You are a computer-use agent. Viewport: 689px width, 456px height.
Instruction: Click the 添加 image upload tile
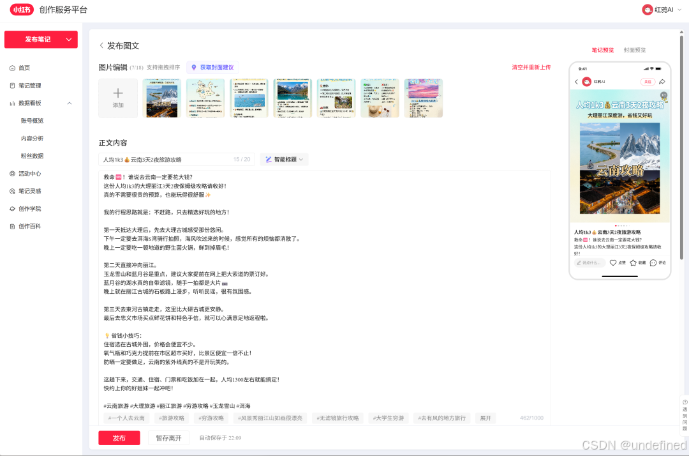point(118,98)
